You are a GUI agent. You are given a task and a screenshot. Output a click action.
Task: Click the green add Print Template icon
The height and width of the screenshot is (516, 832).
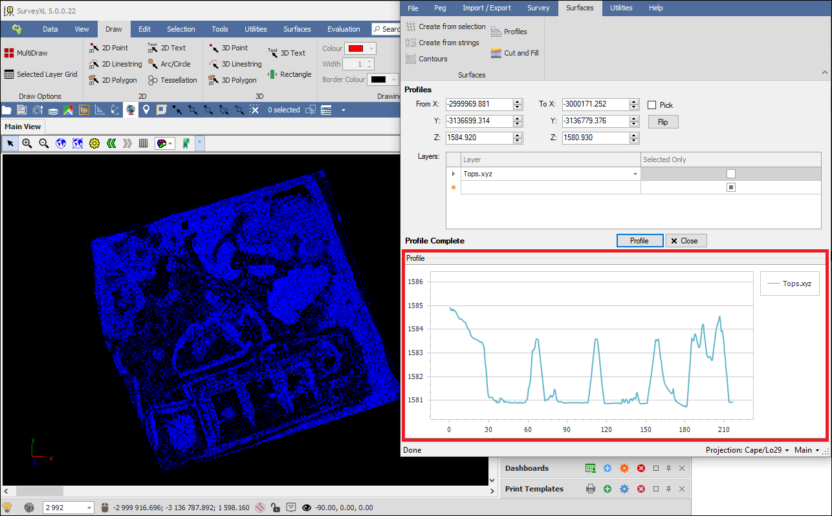click(607, 489)
